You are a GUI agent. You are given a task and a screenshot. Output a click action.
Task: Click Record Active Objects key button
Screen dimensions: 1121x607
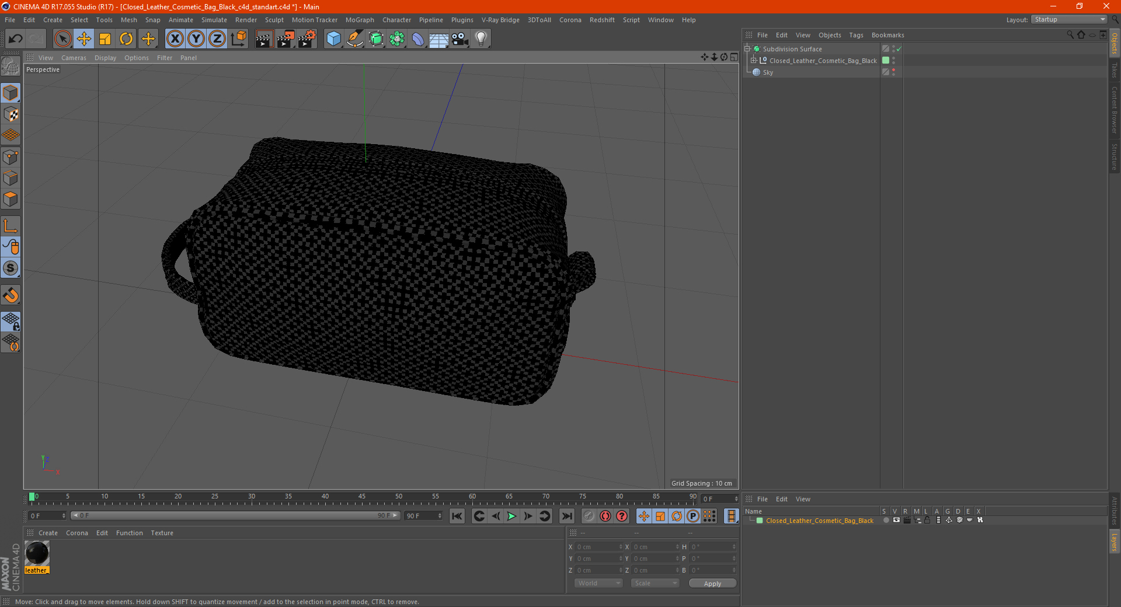[589, 516]
